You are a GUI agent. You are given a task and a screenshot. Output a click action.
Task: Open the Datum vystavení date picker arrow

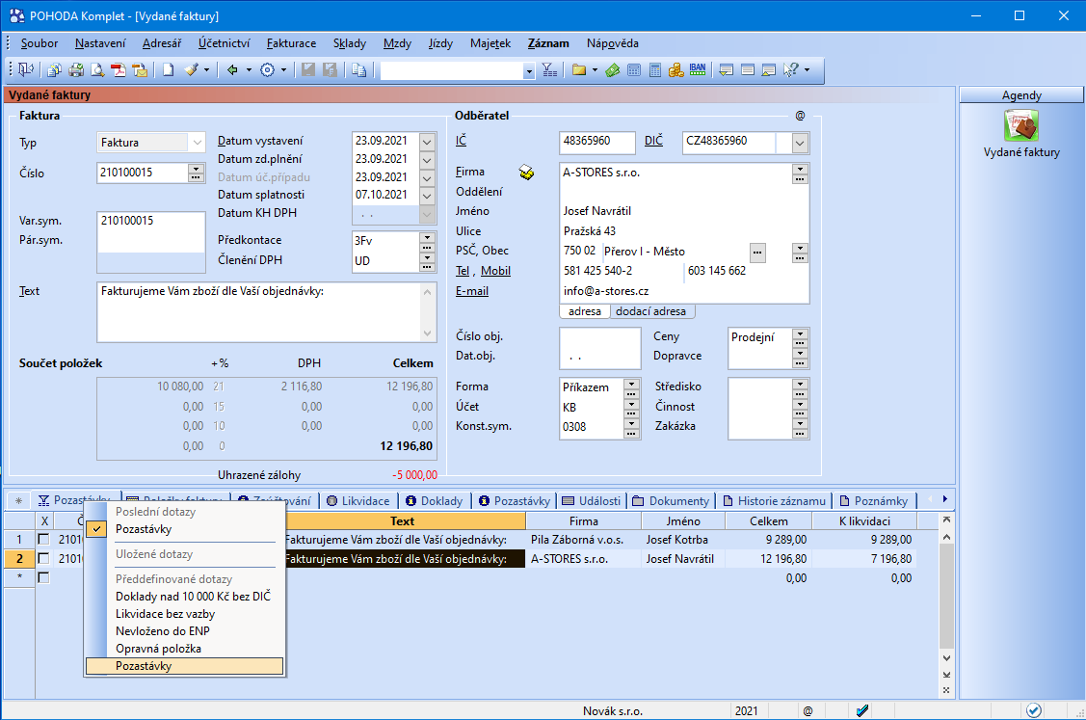427,141
